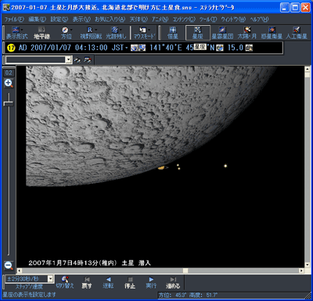Click the 光跡残し trail icon
The height and width of the screenshot is (301, 313).
(114, 30)
